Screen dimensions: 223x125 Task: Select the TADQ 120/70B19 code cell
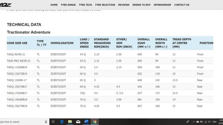(x=17, y=74)
